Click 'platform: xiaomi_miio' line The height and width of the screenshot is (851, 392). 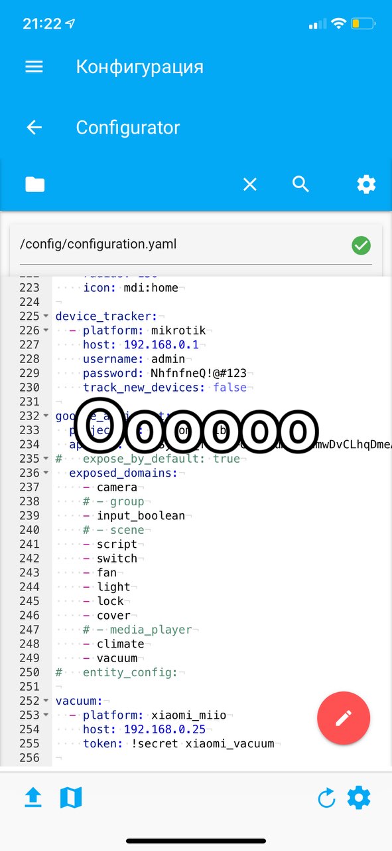[x=155, y=715]
